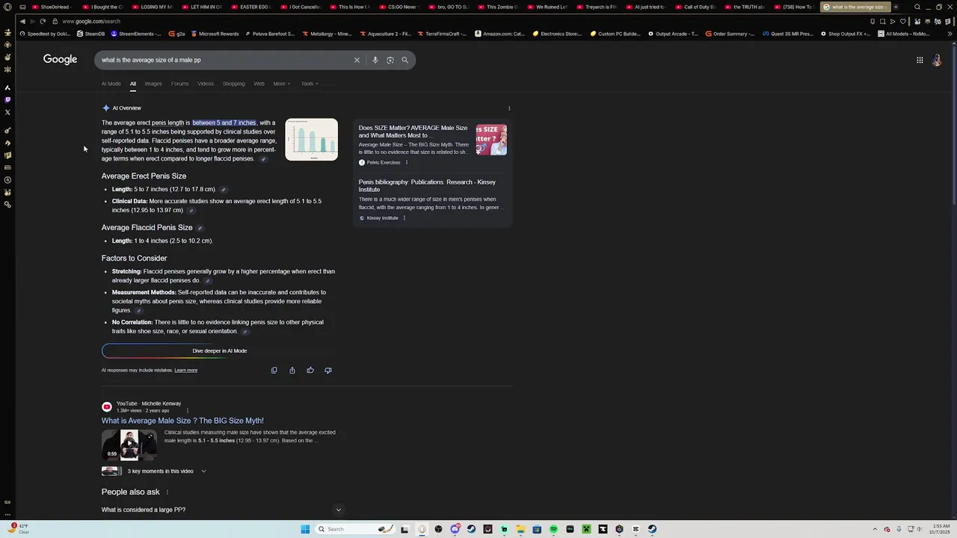Click the AI Overview bar chart thumbnail

tap(312, 140)
